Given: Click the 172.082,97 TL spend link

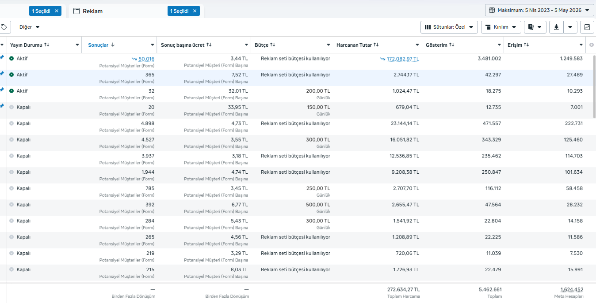Looking at the screenshot, I should tap(403, 59).
